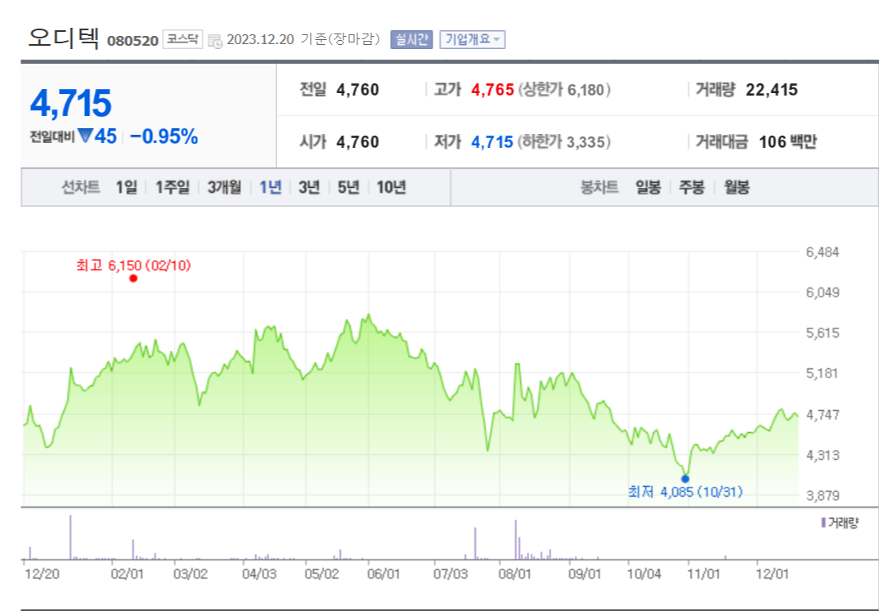Switch to 일봉 candle chart
This screenshot has width=879, height=611.
[648, 187]
